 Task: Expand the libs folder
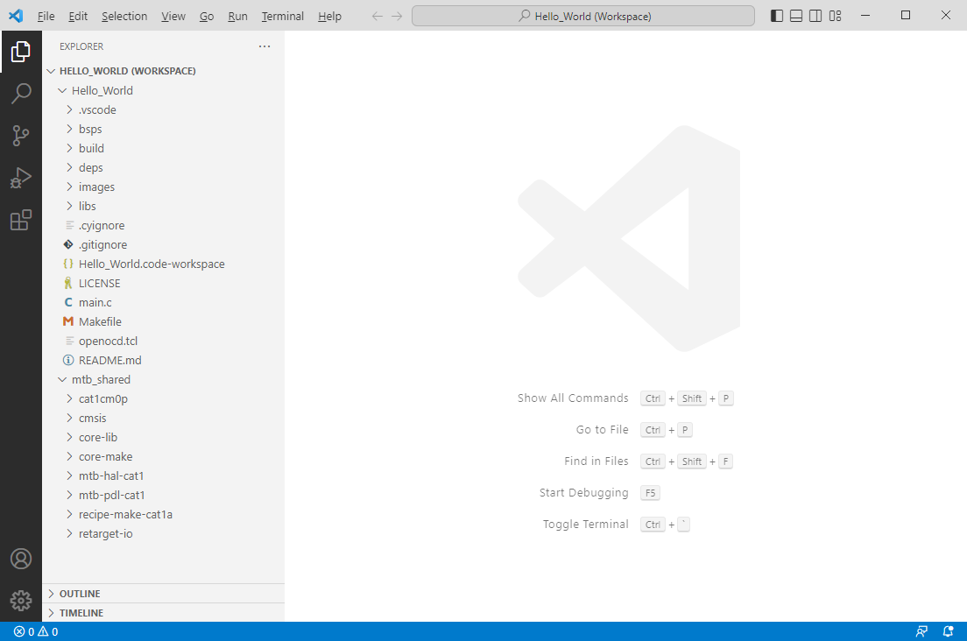[x=164, y=206]
